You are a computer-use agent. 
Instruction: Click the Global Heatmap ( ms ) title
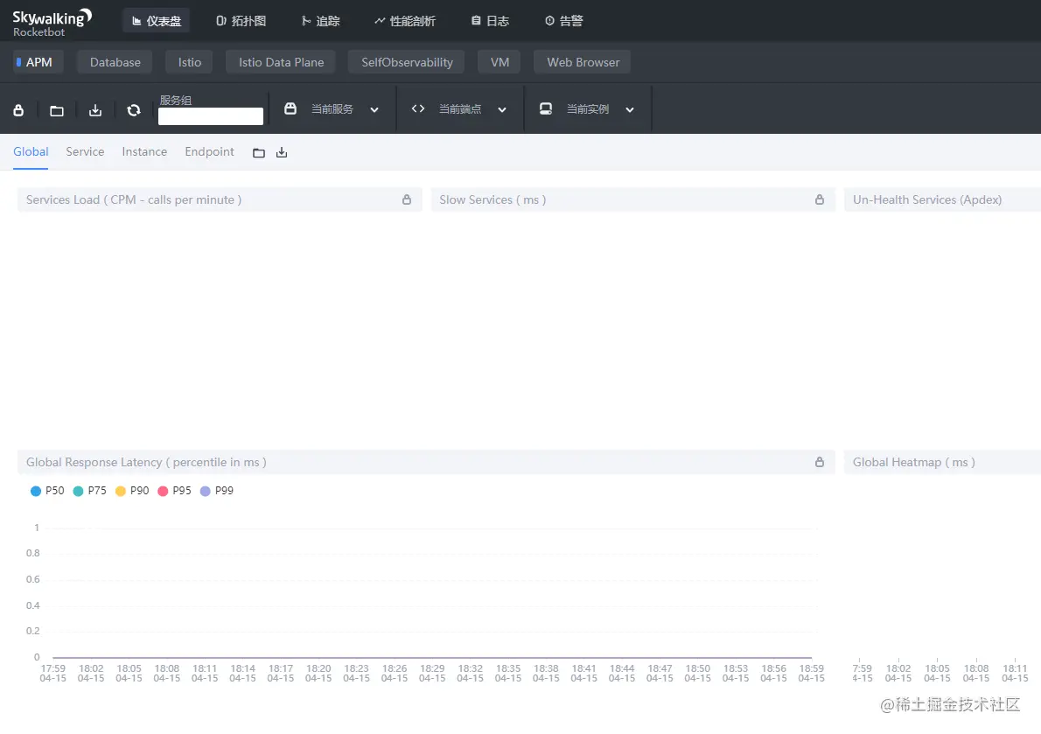click(x=913, y=462)
